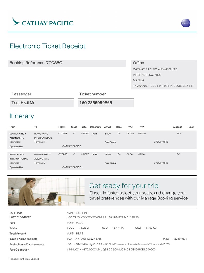Click the oneworld alliance badge
204x273 pixels.
(x=186, y=23)
